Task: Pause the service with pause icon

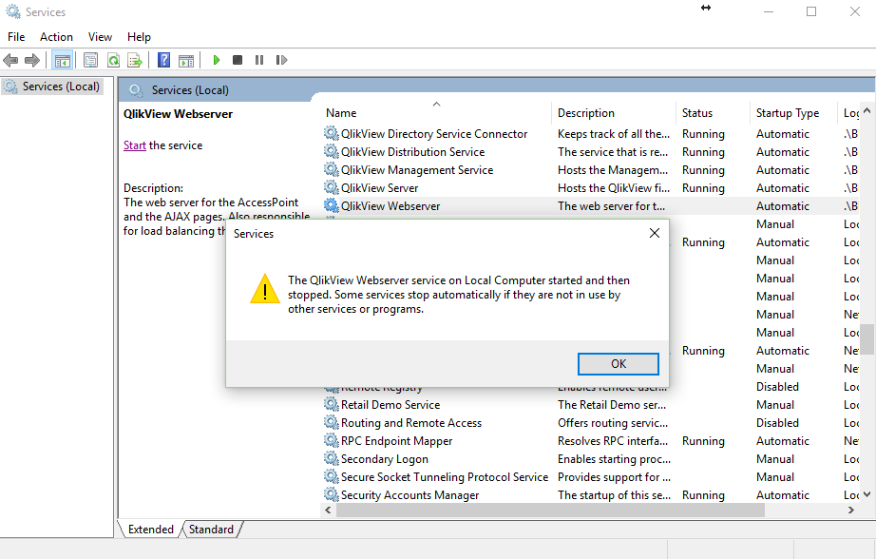Action: (259, 60)
